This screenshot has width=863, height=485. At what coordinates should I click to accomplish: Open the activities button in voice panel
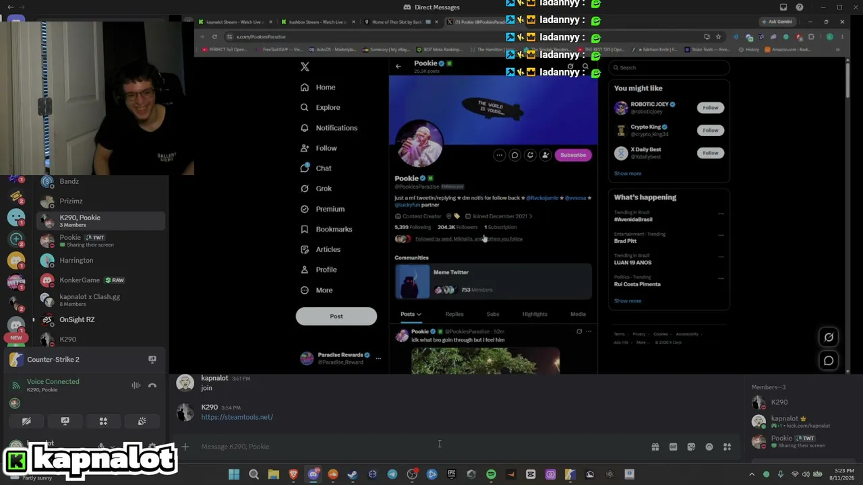tap(103, 421)
